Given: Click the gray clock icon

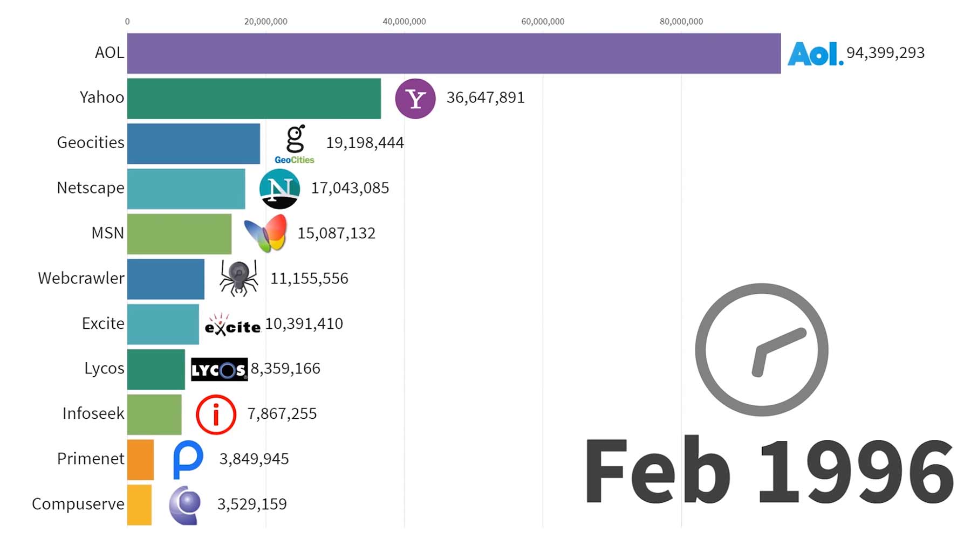Looking at the screenshot, I should 761,350.
